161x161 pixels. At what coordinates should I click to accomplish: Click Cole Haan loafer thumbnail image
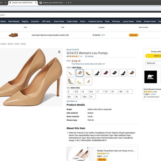(x=13, y=35)
